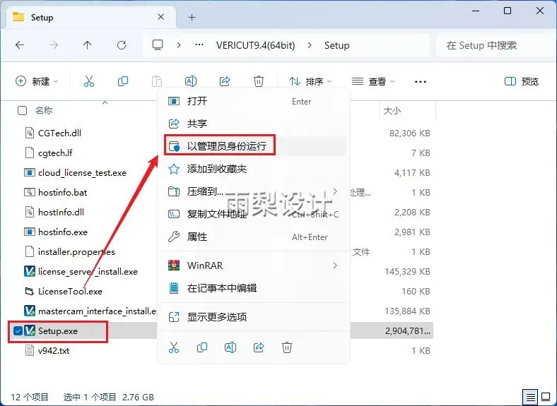Open 属性 from context menu
Viewport: 557px width, 406px height.
tap(253, 237)
